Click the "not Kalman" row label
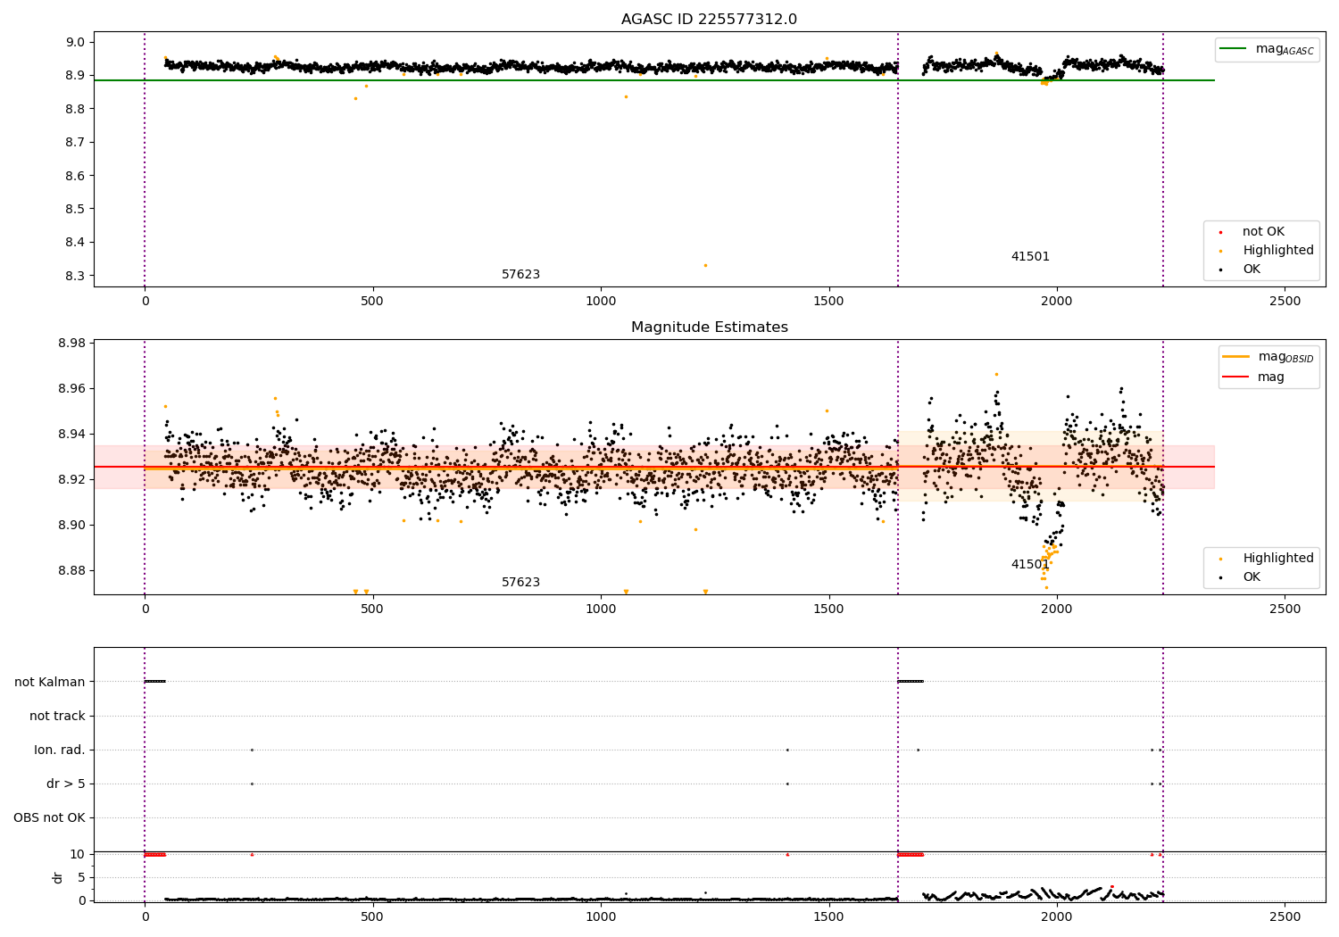 pyautogui.click(x=50, y=682)
